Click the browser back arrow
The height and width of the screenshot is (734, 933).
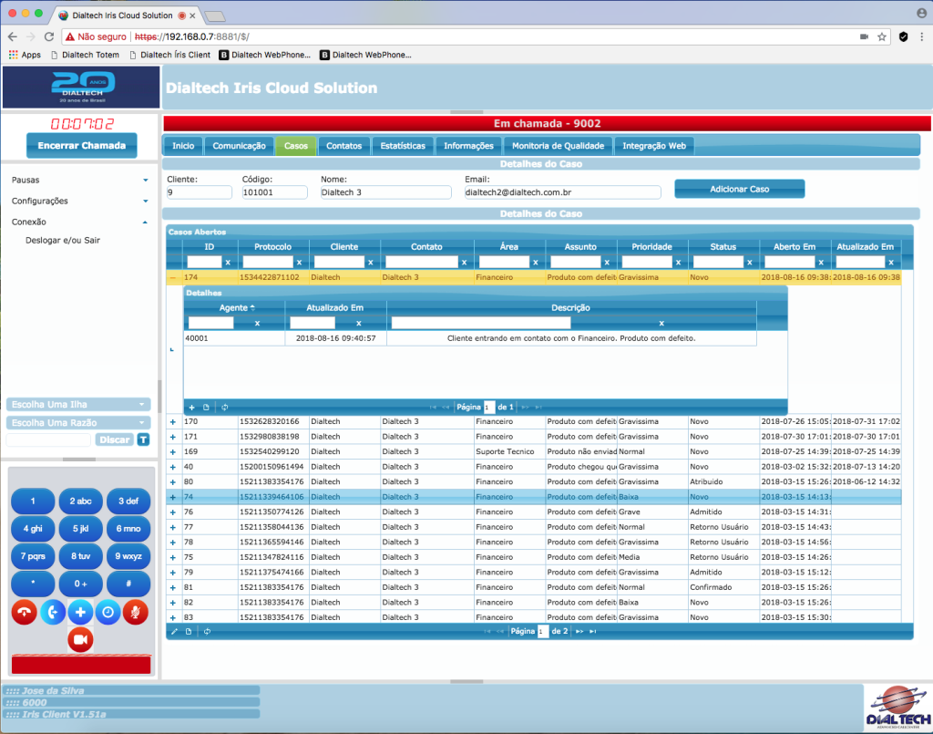[13, 36]
